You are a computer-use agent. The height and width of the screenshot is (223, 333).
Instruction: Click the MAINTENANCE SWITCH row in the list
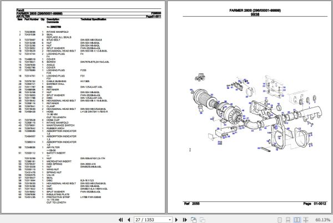[x=47, y=125]
